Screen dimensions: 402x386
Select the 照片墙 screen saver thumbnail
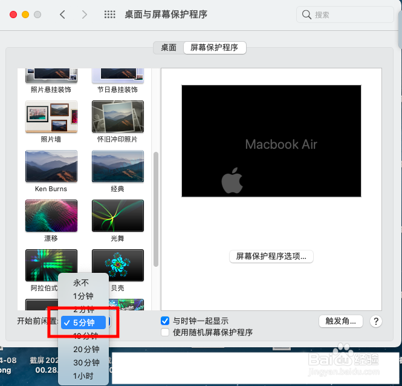click(x=51, y=117)
